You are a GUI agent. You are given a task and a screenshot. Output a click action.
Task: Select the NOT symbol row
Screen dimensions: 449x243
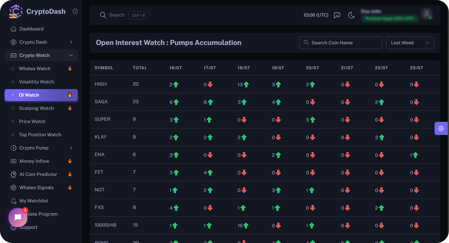click(265, 190)
